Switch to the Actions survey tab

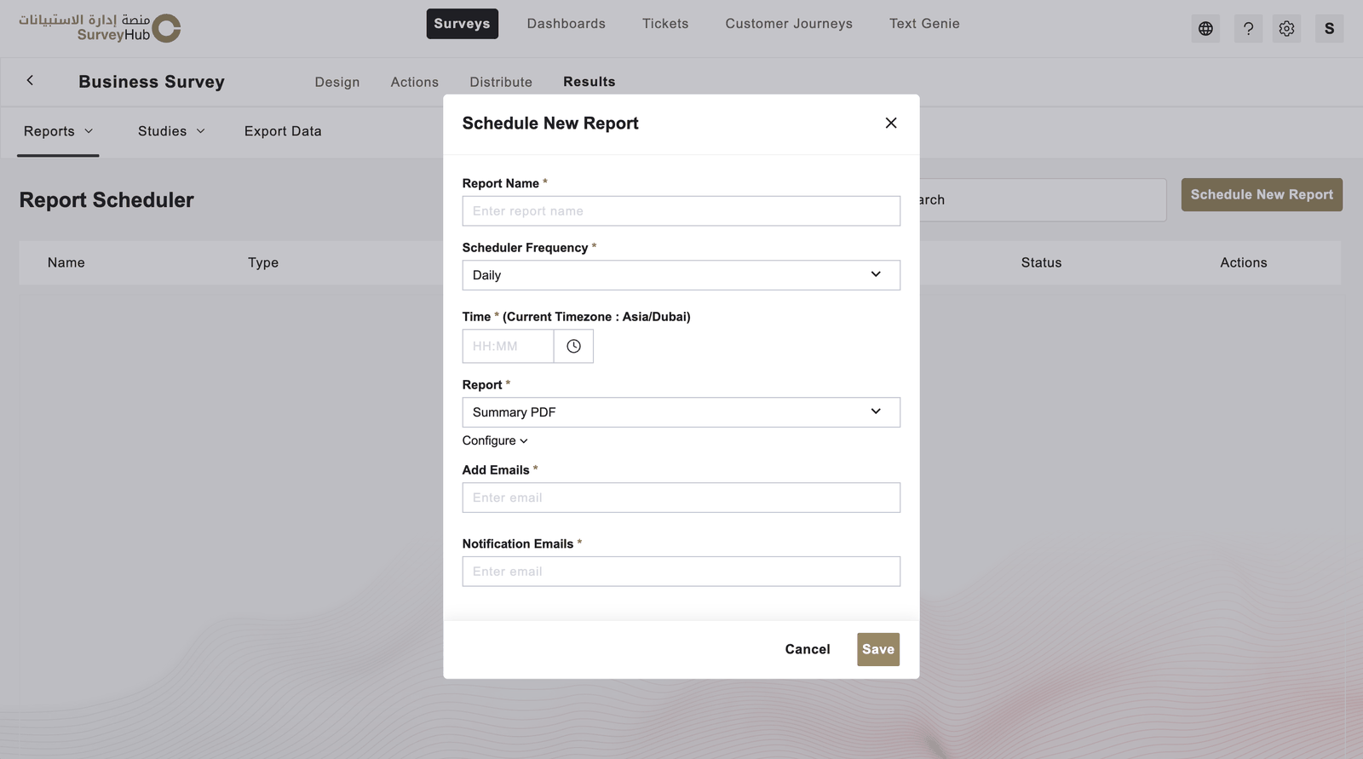[x=414, y=82]
